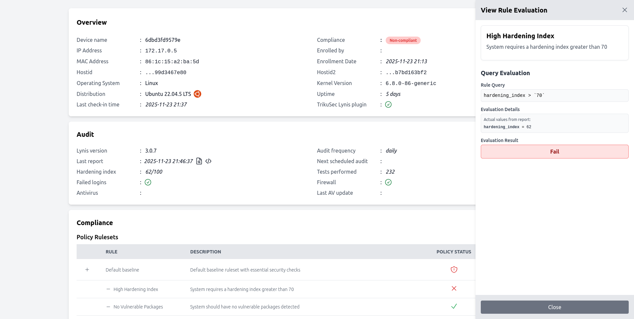Screen dimensions: 634x319
Task: Click the Actual values evaluation details box
Action: (554, 123)
